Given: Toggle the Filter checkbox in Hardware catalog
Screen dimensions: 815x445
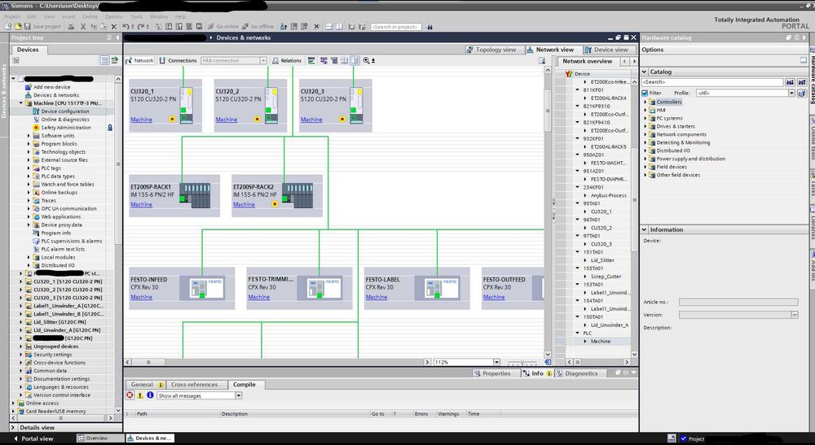Looking at the screenshot, I should (x=645, y=94).
